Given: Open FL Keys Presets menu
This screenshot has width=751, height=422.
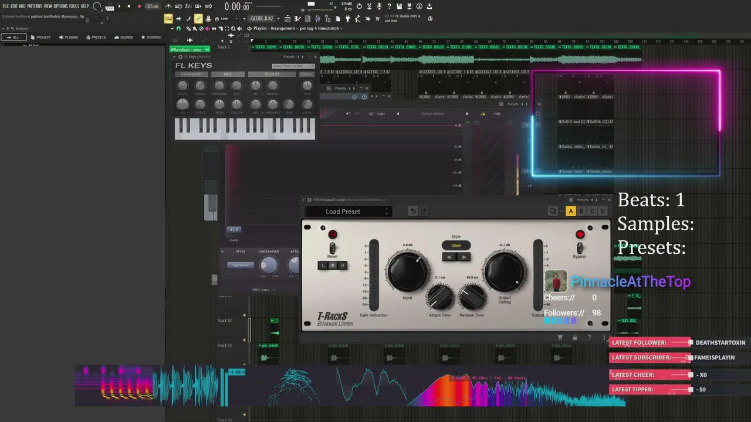Looking at the screenshot, I should coord(289,57).
